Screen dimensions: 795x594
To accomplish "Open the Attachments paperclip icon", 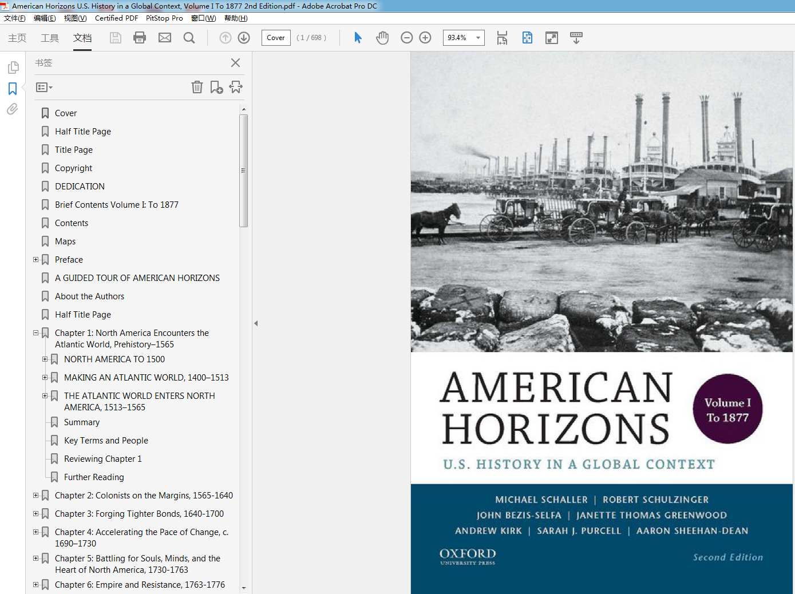I will [x=13, y=109].
